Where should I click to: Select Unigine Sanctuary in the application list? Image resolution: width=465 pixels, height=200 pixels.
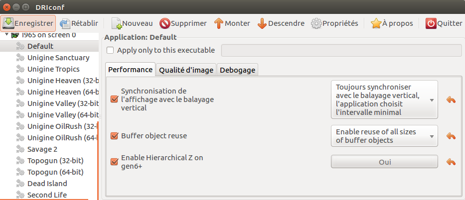point(58,58)
